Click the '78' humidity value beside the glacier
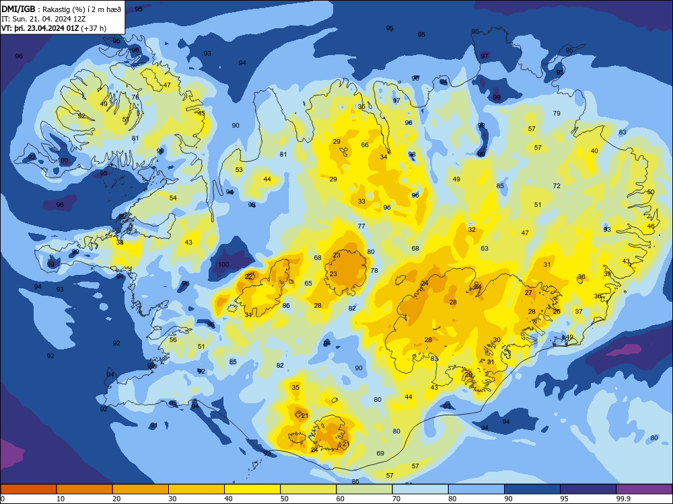This screenshot has width=673, height=504. pyautogui.click(x=374, y=270)
